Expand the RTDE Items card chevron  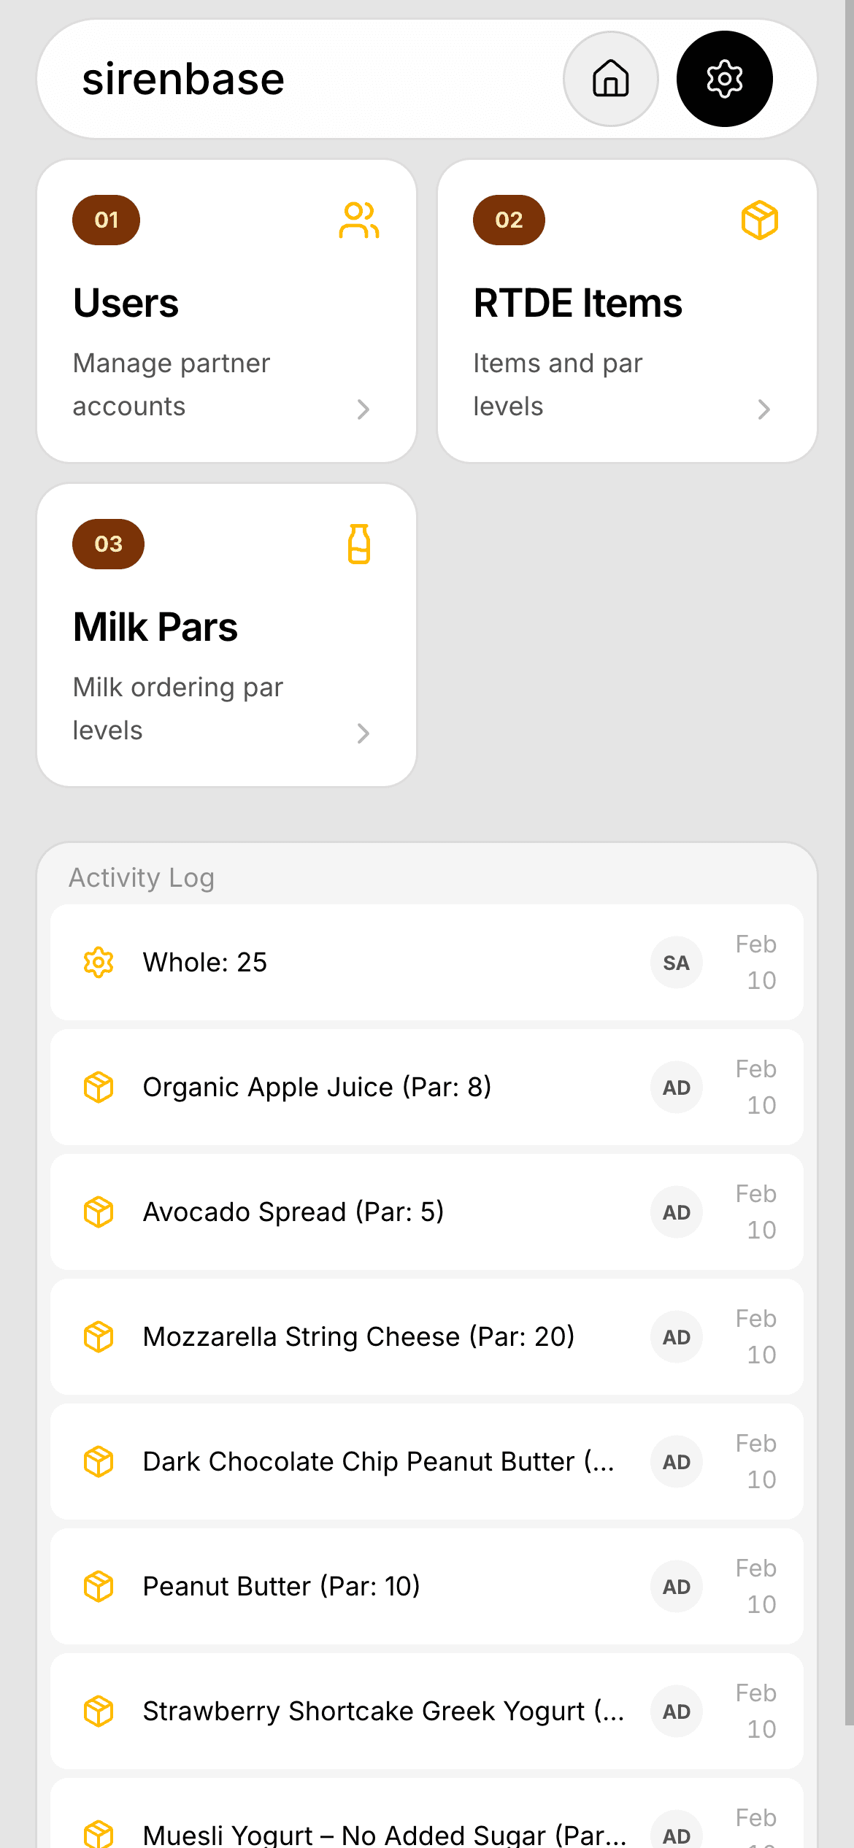763,409
